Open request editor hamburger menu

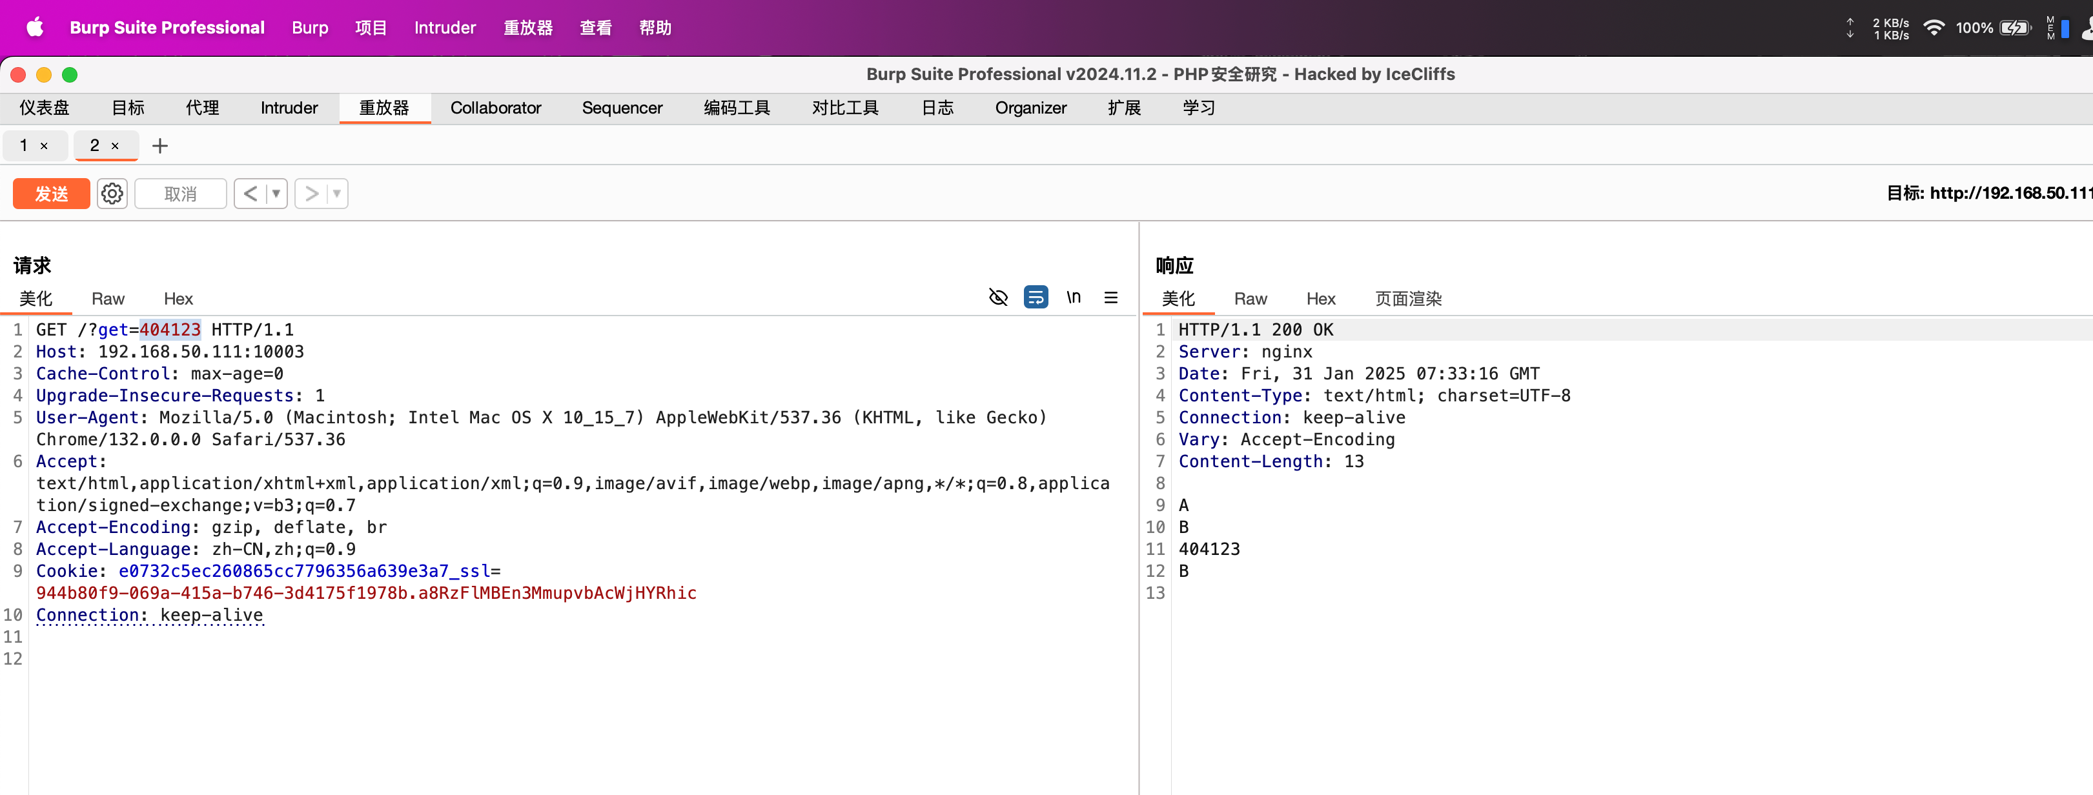coord(1110,298)
